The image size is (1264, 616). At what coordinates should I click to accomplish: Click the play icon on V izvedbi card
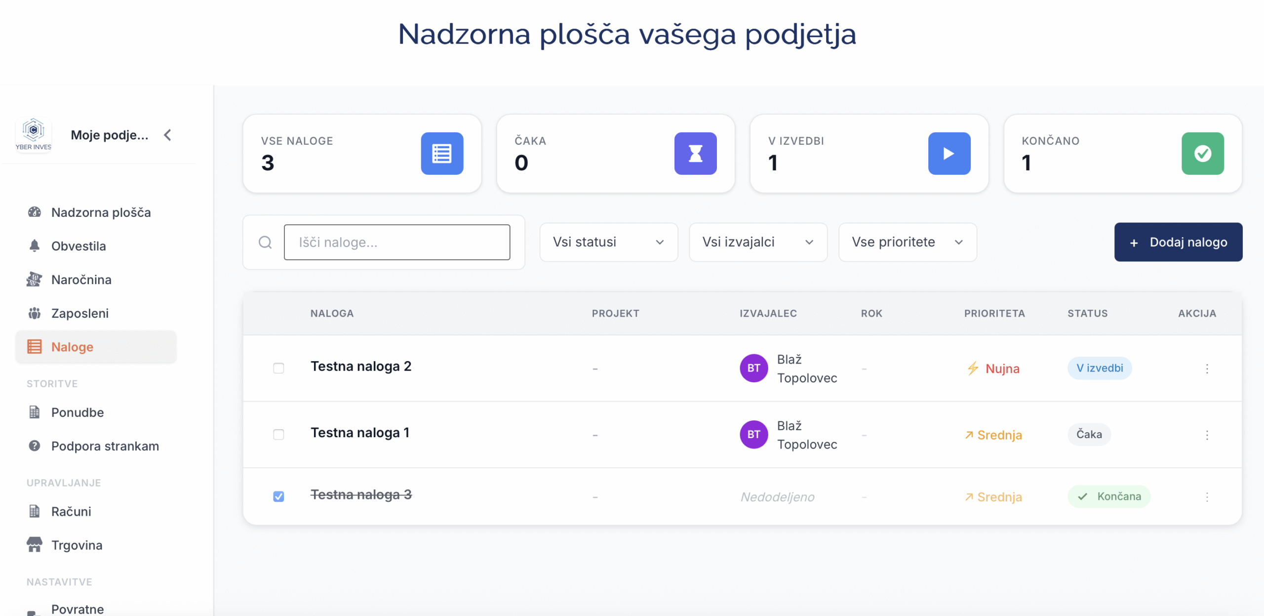[948, 153]
